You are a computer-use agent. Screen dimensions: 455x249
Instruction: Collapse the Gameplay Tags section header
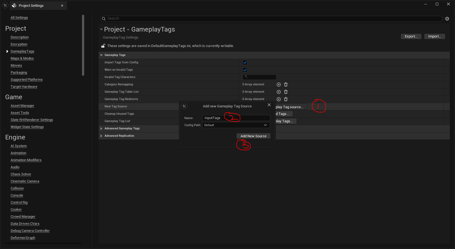[x=101, y=55]
